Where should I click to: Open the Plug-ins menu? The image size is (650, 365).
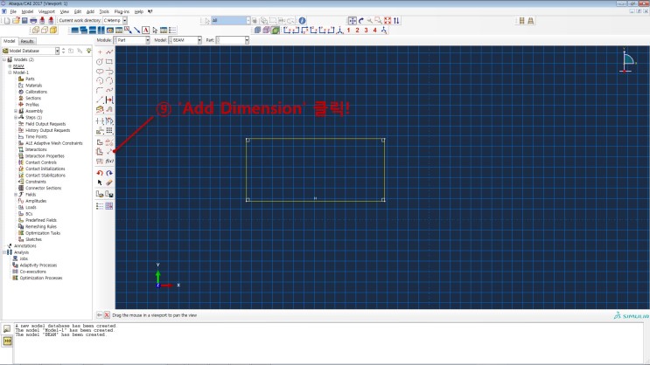coord(122,11)
